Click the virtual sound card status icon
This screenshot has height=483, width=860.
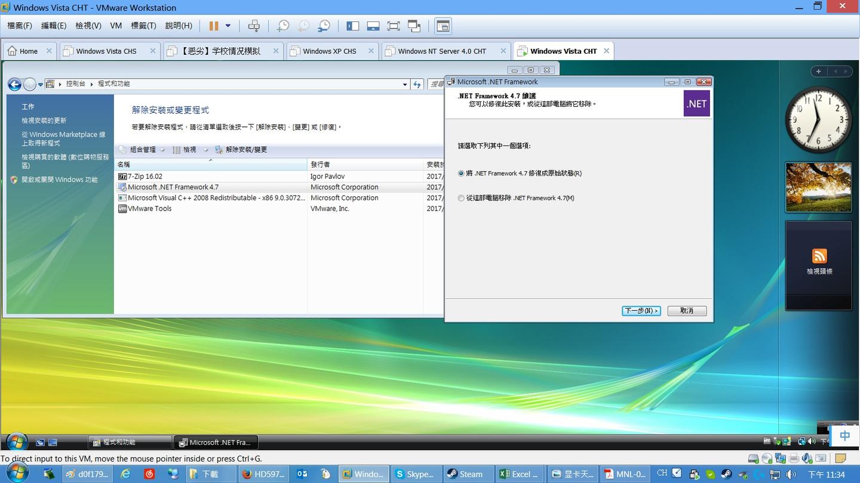pos(807,459)
